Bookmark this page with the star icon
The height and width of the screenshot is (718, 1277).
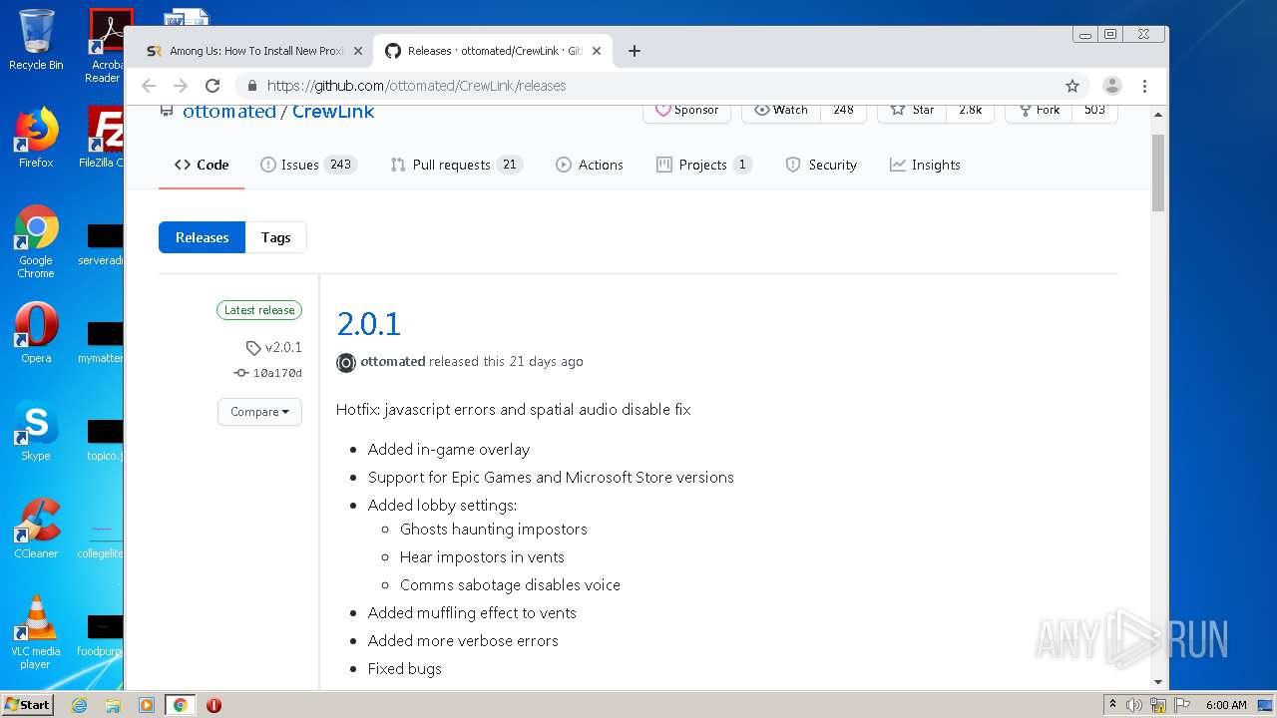pos(1072,86)
